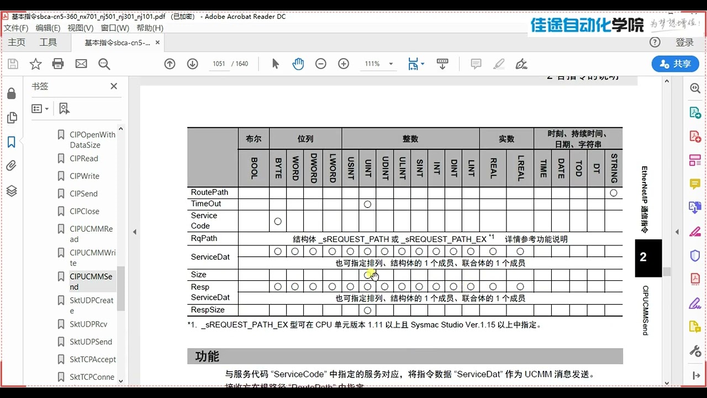Select the CIPUCMMWrite bookmark

pos(92,258)
